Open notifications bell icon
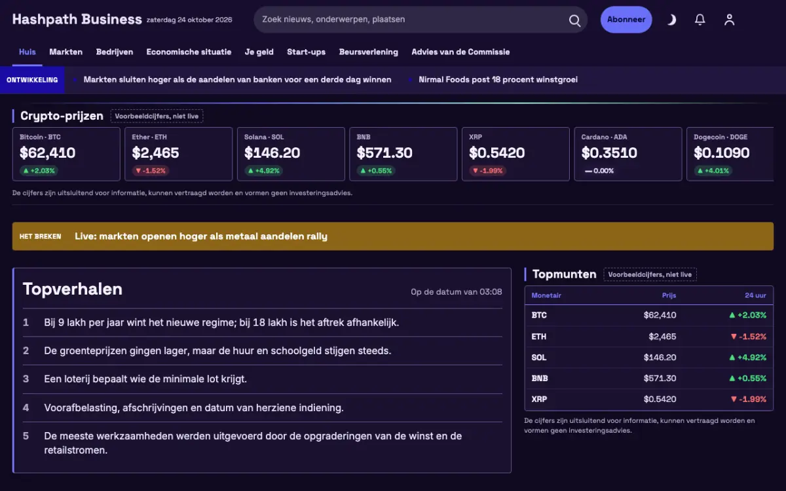 coord(700,20)
